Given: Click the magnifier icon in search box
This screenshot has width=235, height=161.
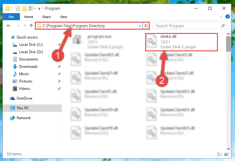Looking at the screenshot, I should coord(223,26).
